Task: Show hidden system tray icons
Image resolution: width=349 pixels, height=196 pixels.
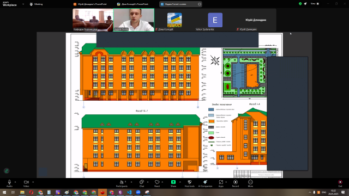Action: [310, 192]
